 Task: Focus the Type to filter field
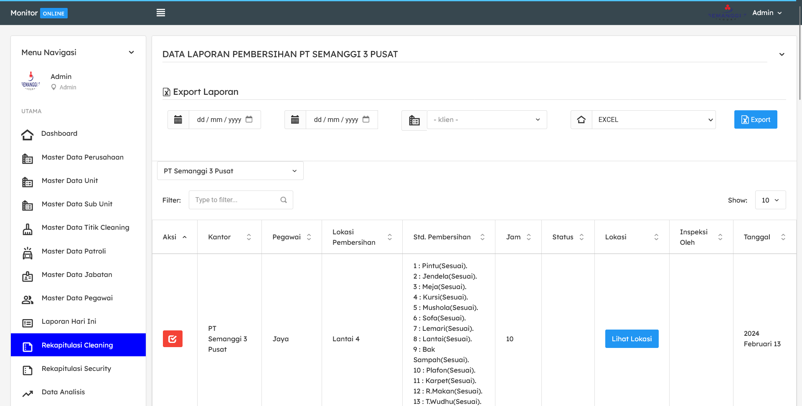236,200
